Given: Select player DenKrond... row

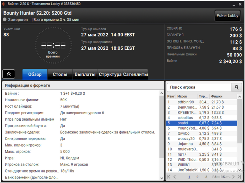Looking at the screenshot, I should click(x=201, y=107).
